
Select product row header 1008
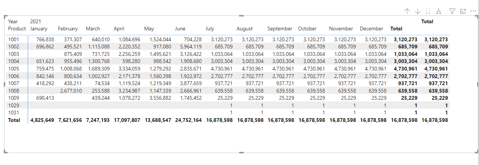click(x=13, y=91)
